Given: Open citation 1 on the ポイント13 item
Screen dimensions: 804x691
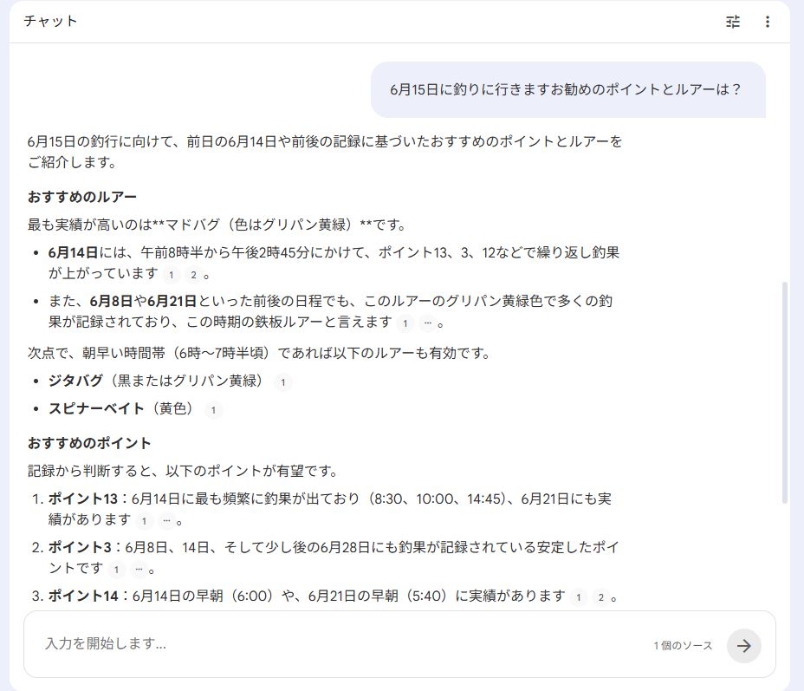Looking at the screenshot, I should coord(144,521).
